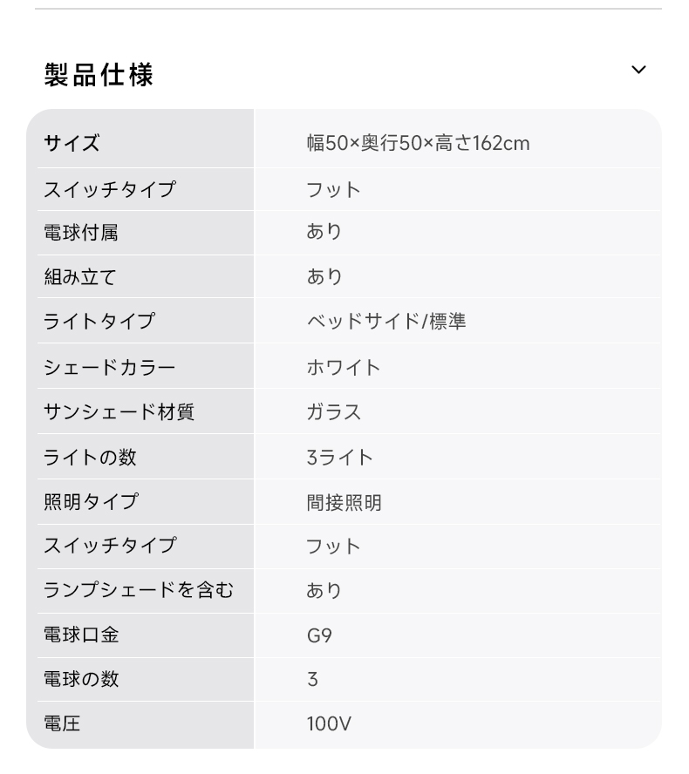The height and width of the screenshot is (774, 689).
Task: Select the ガラス value
Action: (334, 411)
